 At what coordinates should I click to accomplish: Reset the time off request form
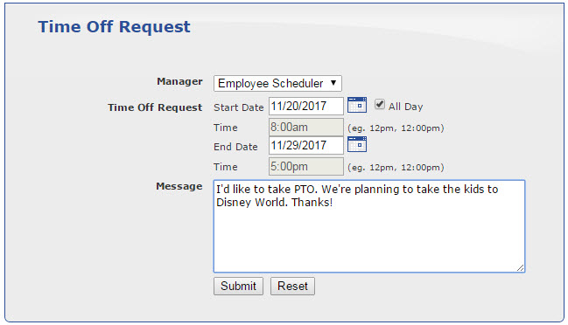pyautogui.click(x=292, y=286)
